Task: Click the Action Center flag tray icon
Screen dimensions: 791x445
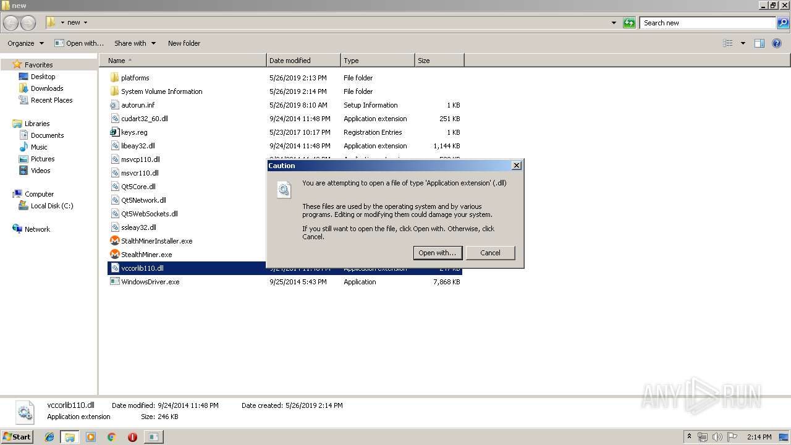Action: pos(732,437)
